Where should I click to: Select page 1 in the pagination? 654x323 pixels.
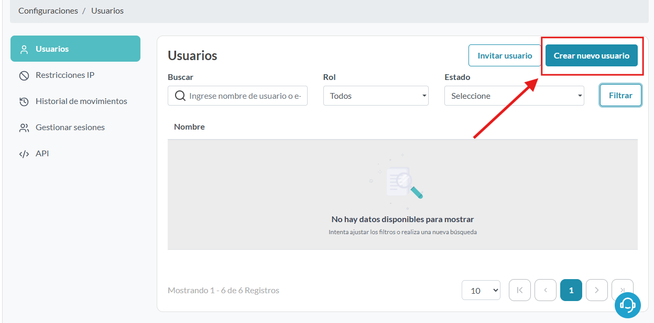(571, 290)
